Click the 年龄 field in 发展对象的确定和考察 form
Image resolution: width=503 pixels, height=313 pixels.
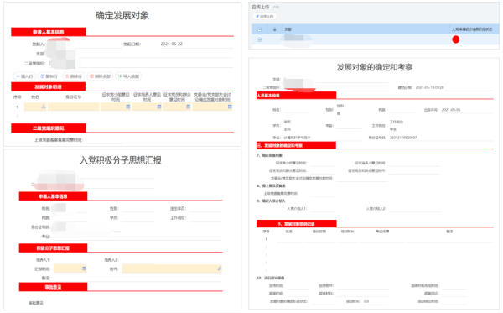point(349,126)
